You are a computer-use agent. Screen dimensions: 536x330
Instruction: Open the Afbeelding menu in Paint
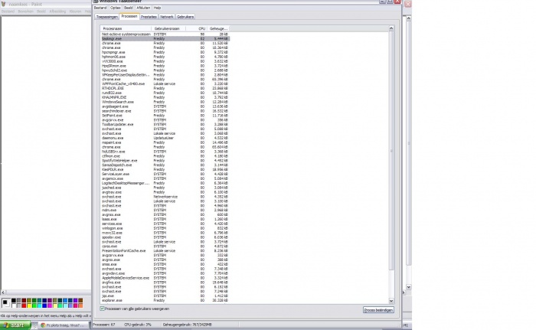[57, 11]
